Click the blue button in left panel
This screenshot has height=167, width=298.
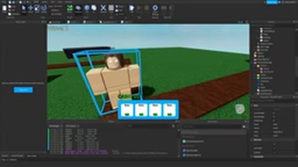point(23,90)
